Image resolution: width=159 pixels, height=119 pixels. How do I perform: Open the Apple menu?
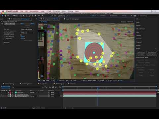[x=3, y=11]
